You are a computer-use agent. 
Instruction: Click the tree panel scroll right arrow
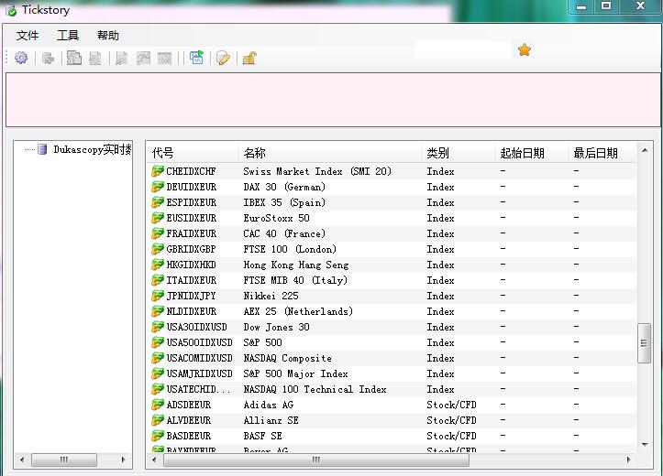pos(123,460)
